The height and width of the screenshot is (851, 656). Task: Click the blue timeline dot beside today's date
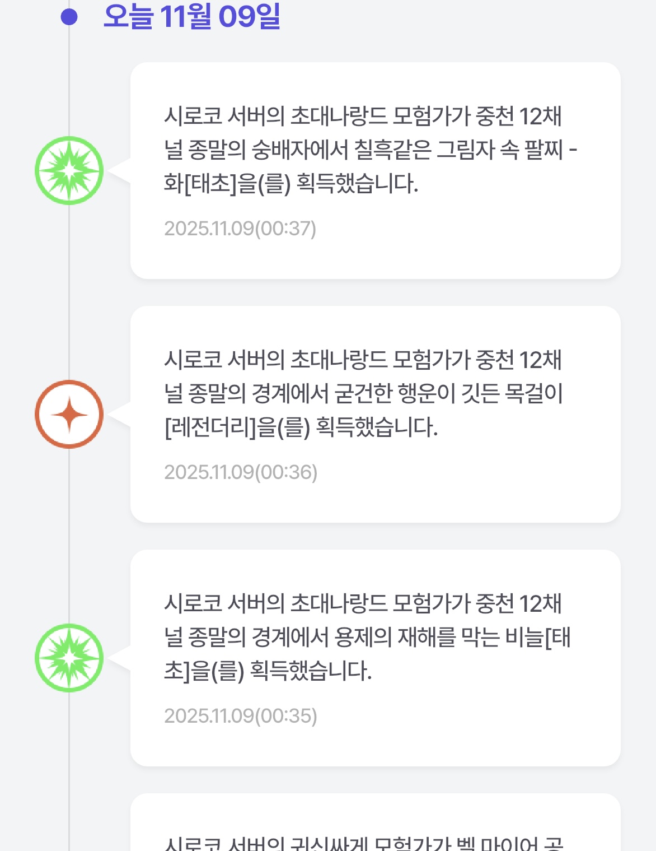coord(69,17)
